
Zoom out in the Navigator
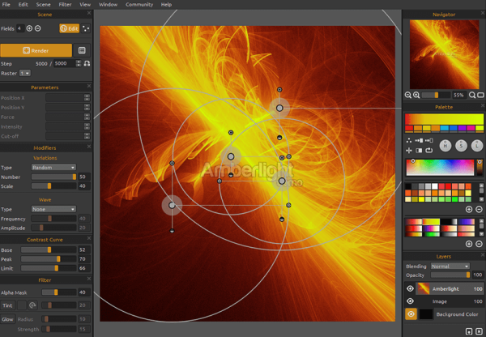(x=408, y=95)
